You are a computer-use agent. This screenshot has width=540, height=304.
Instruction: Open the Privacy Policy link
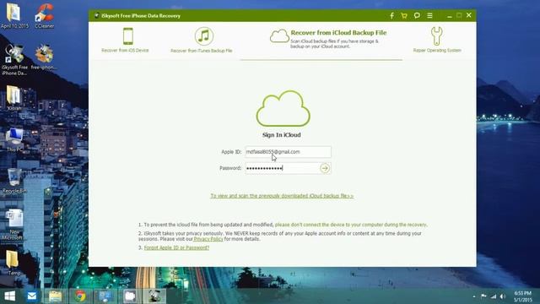click(208, 239)
